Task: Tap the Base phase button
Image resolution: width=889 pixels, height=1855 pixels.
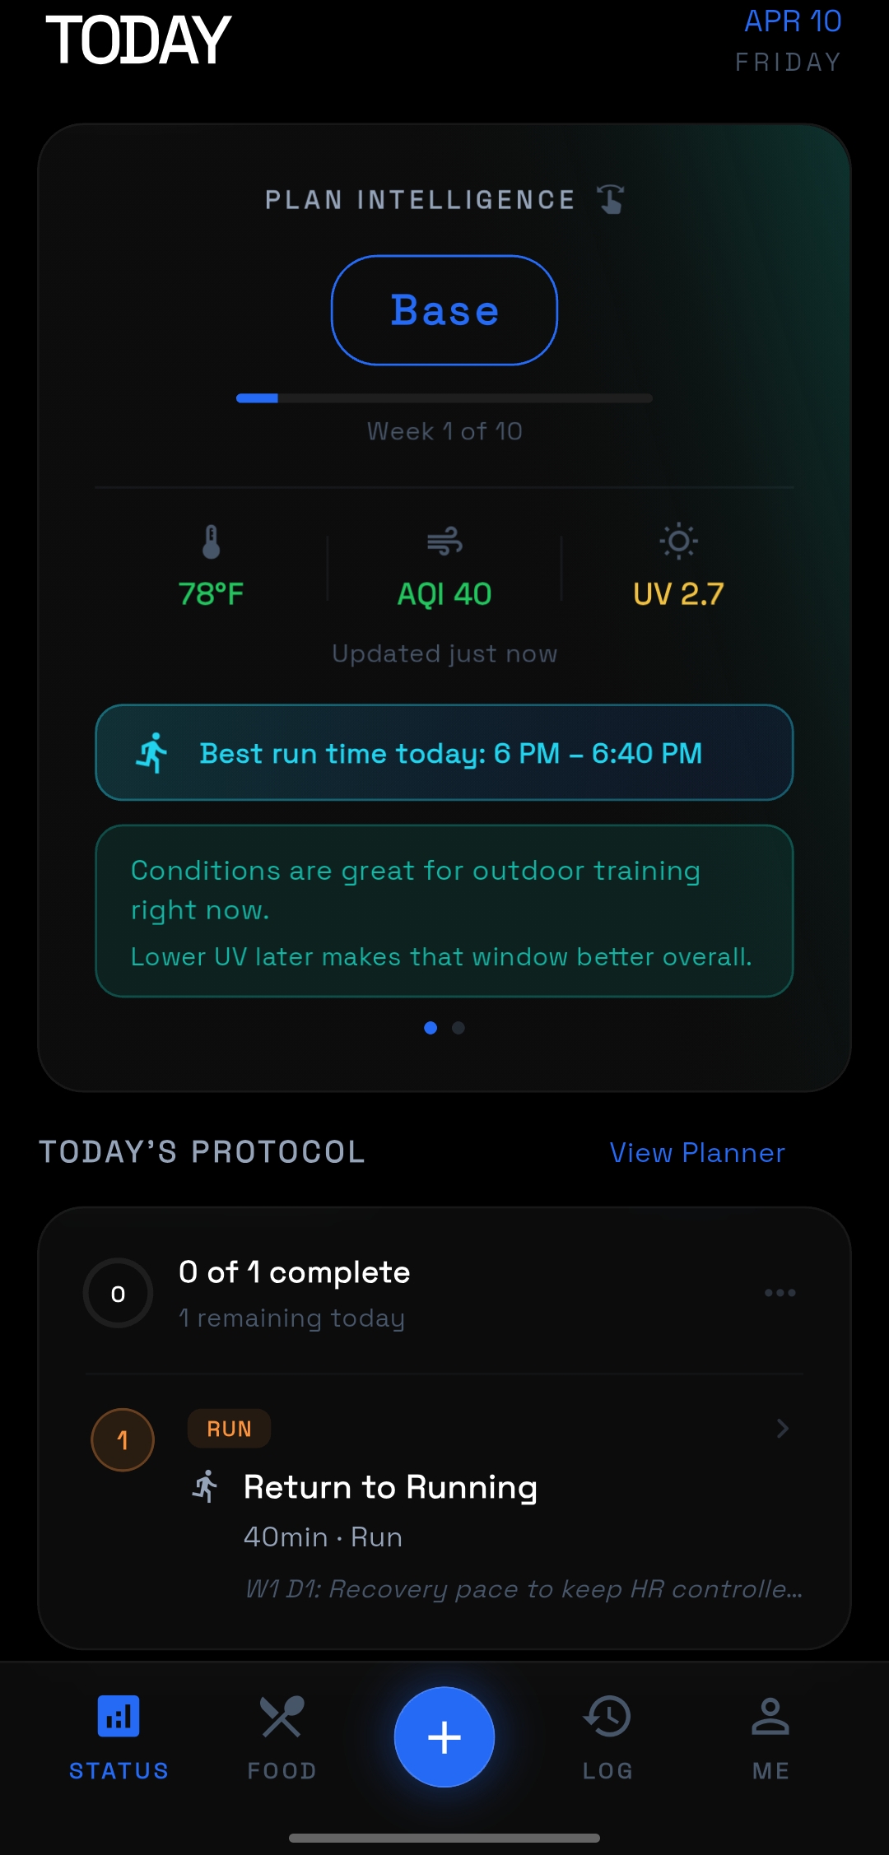Action: click(444, 310)
